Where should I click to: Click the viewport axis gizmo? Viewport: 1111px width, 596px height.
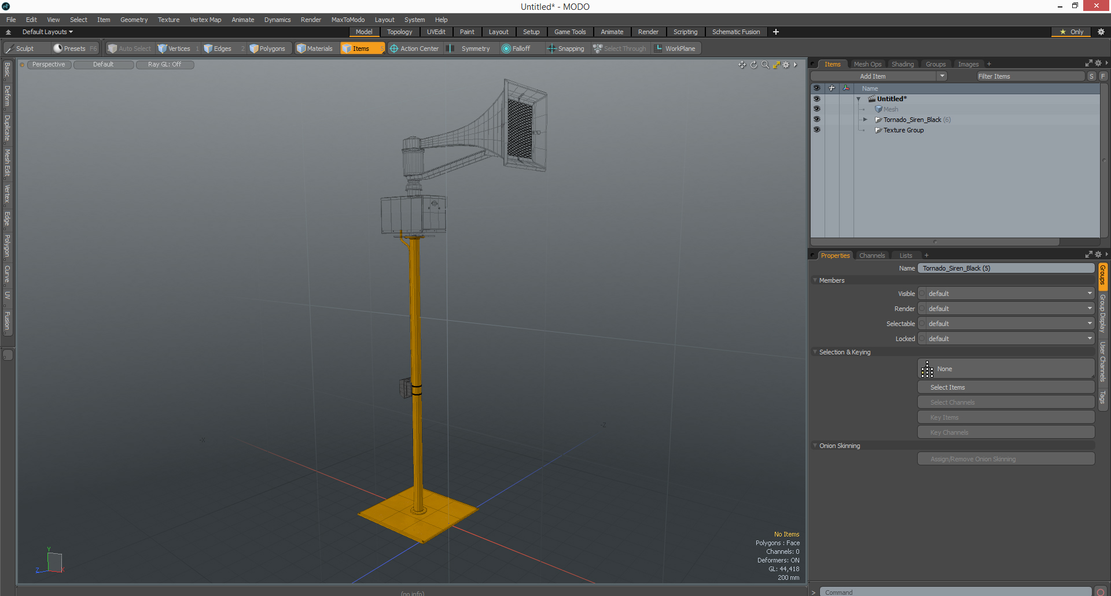click(51, 561)
